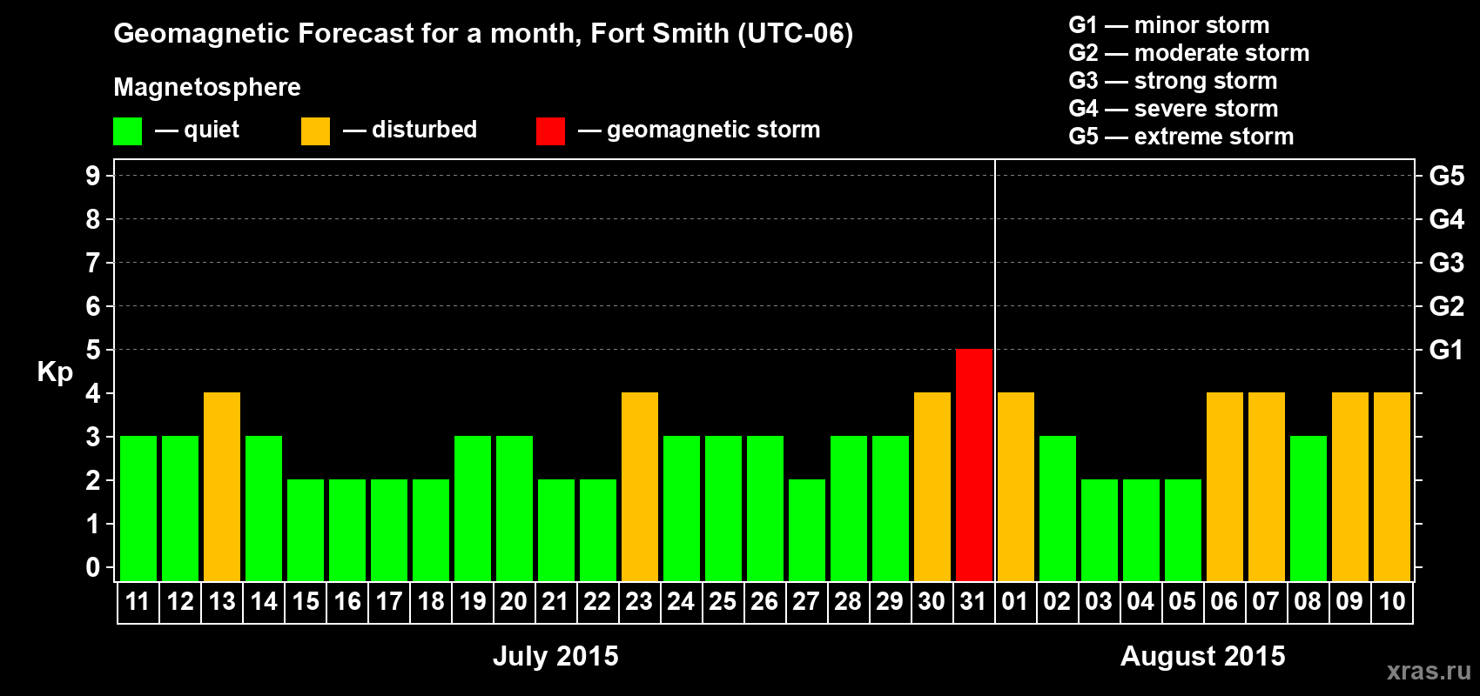Click date cell 11 on the axis
This screenshot has width=1480, height=696.
(x=138, y=602)
